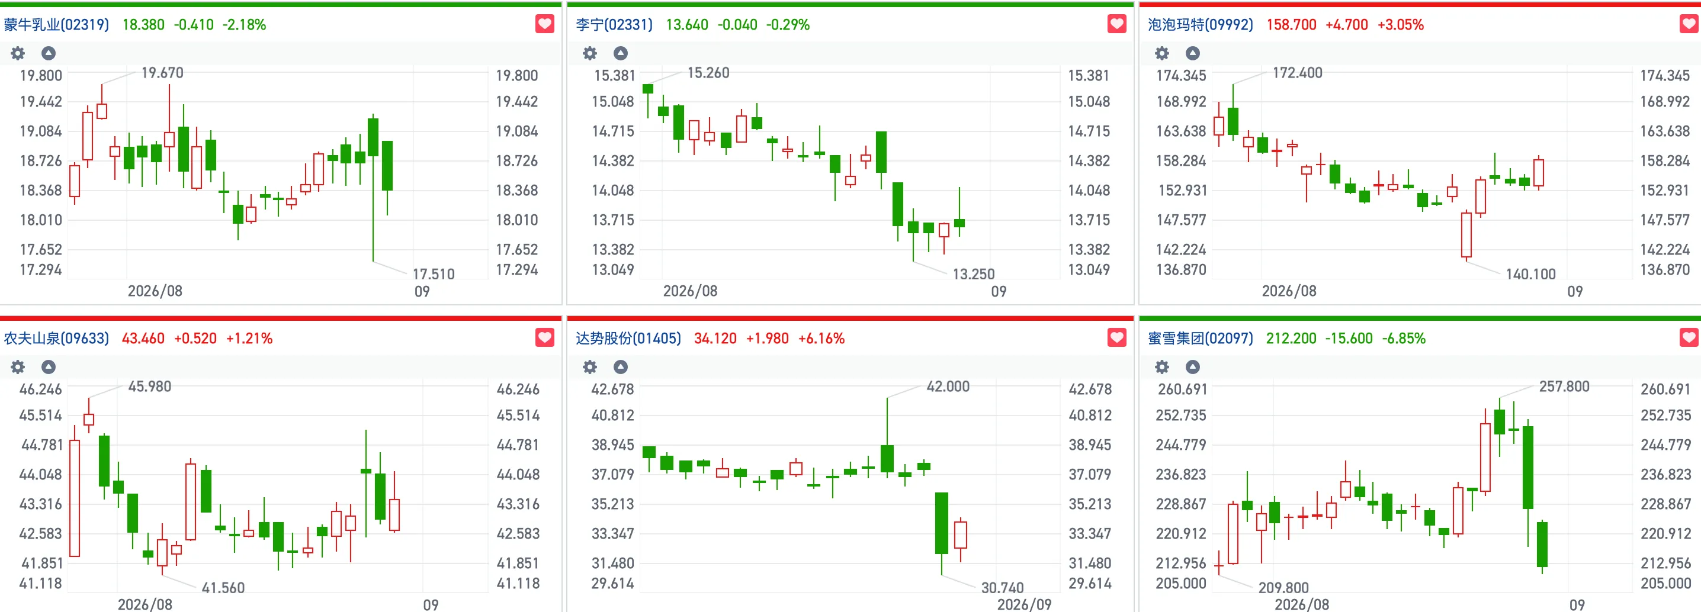This screenshot has width=1701, height=612.
Task: Click 蜜雪集团 price change -15.600
Action: pos(1350,339)
